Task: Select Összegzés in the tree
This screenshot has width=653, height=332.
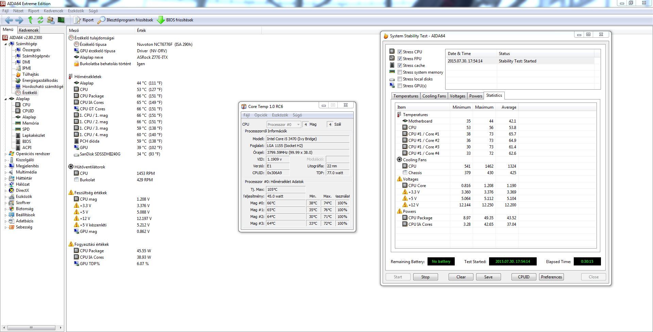Action: pos(31,50)
